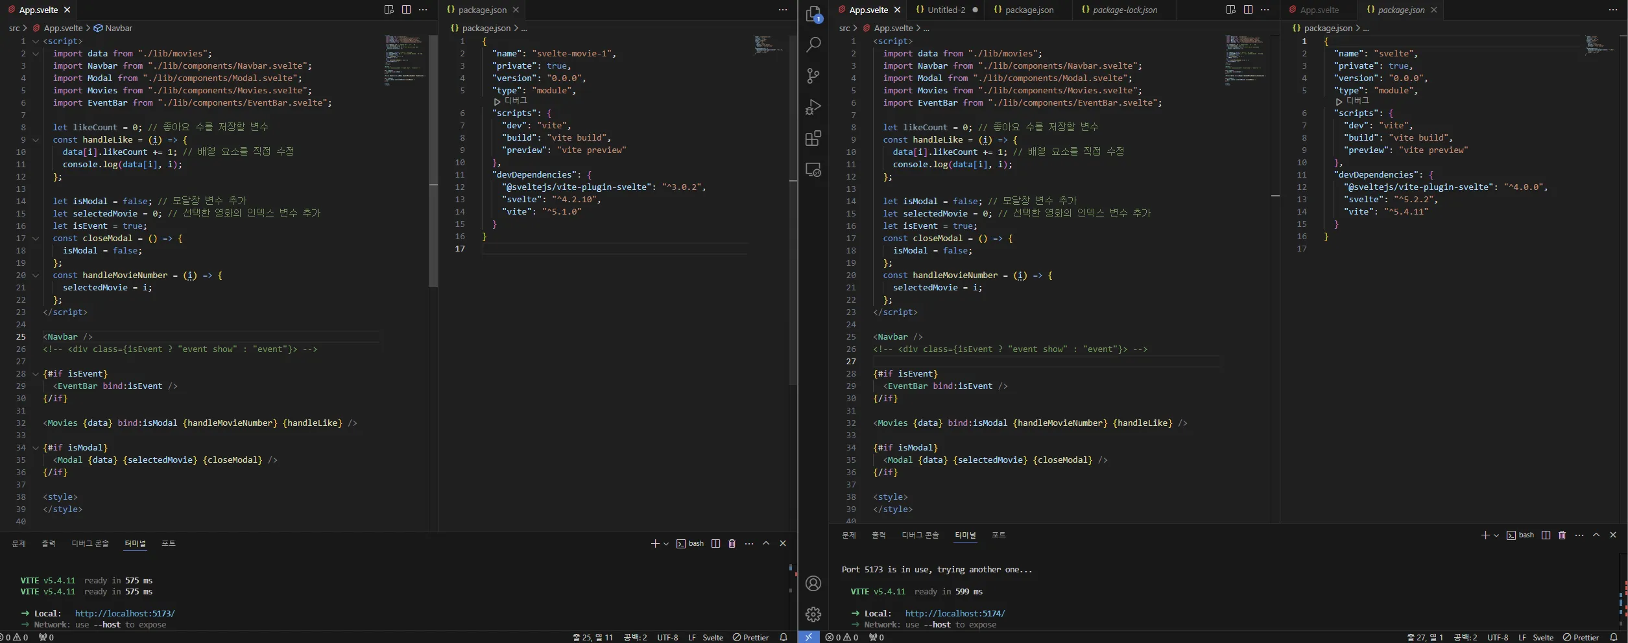
Task: Click remote window indicator in right window status bar
Action: click(x=808, y=637)
